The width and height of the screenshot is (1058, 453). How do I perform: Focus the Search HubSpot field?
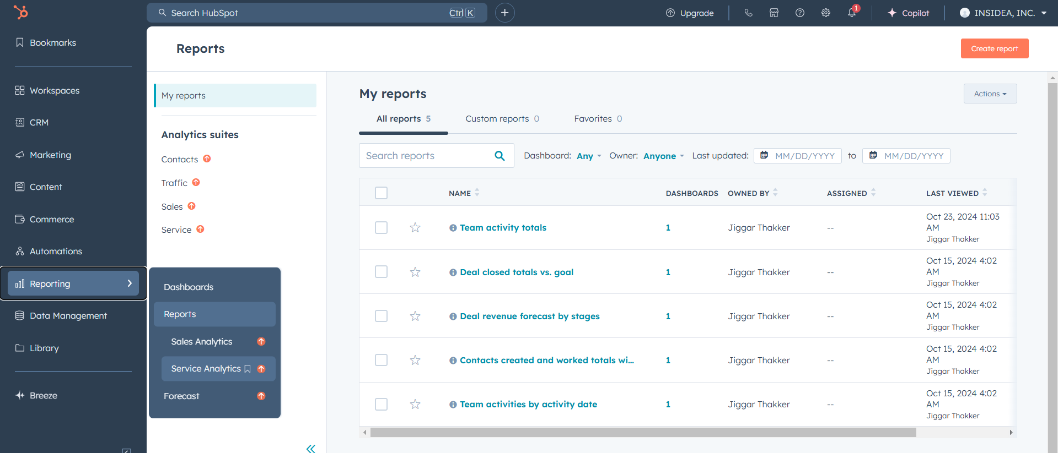317,13
